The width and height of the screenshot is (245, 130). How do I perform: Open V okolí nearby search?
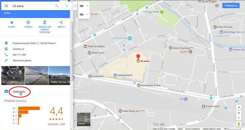point(28,24)
